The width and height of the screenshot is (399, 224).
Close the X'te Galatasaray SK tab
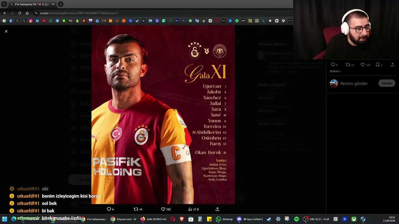click(53, 4)
